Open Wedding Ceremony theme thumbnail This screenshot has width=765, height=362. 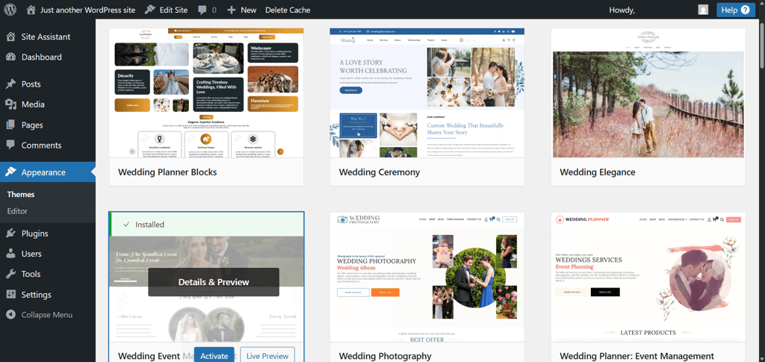[427, 93]
